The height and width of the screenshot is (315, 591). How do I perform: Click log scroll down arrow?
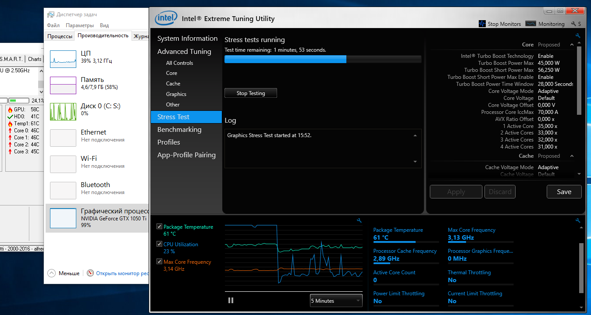tap(415, 162)
